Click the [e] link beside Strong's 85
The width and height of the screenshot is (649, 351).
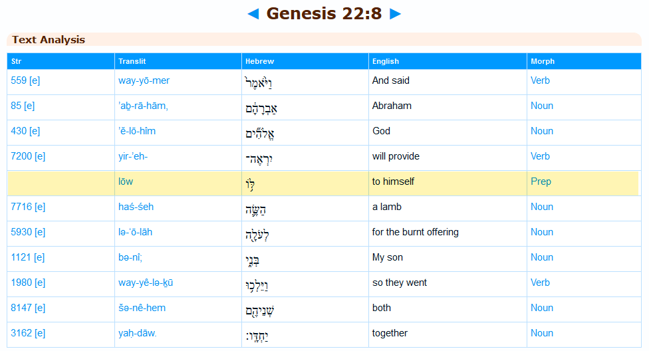coord(29,106)
